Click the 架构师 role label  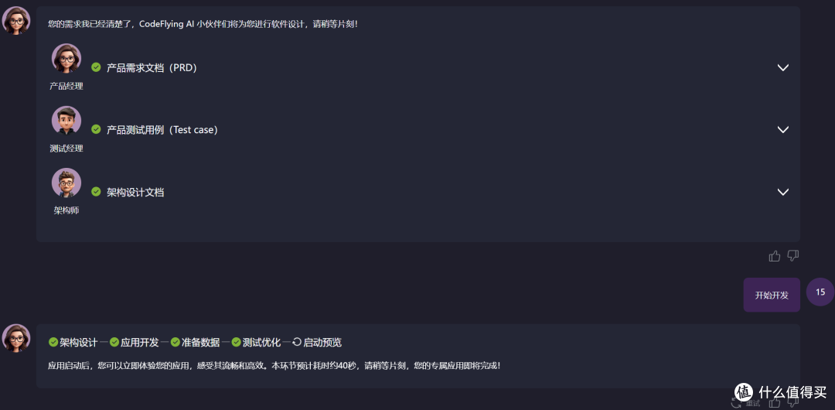click(66, 210)
